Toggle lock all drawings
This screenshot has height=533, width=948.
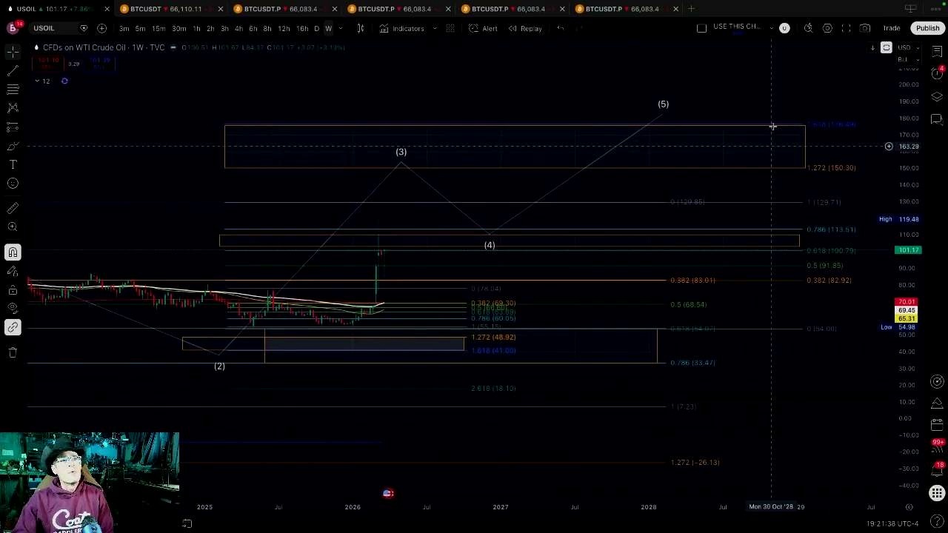coord(13,290)
